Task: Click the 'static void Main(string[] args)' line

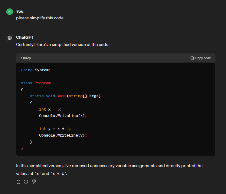Action: click(65, 96)
